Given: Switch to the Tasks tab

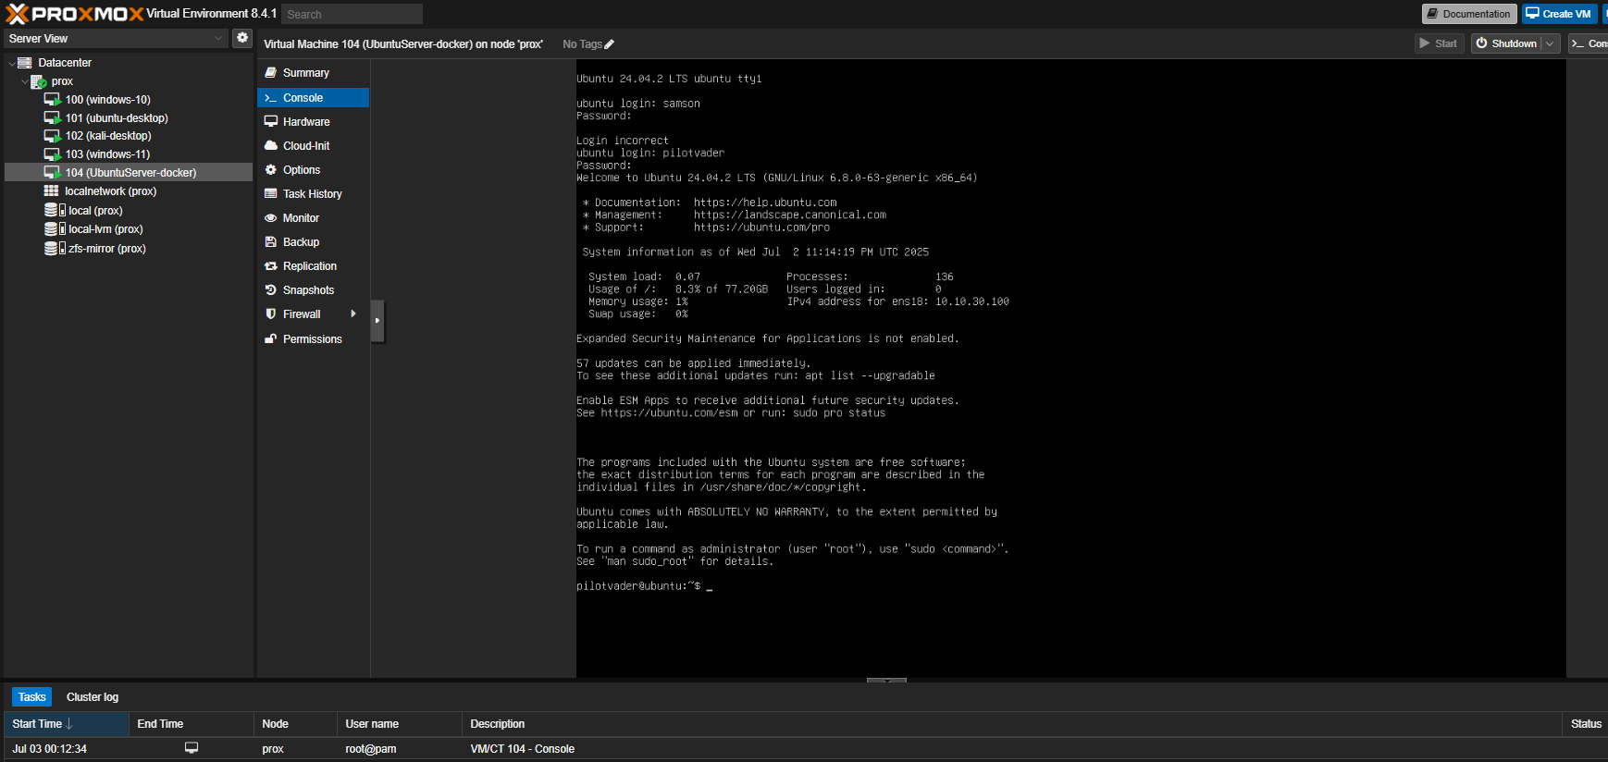Looking at the screenshot, I should (32, 697).
